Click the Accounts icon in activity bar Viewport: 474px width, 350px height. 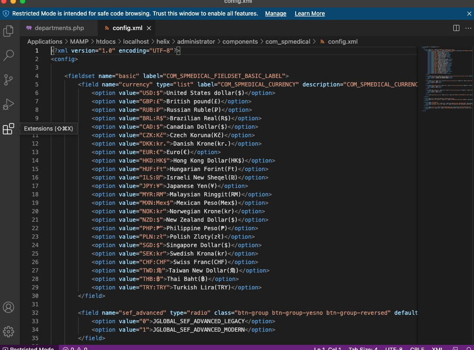click(x=8, y=307)
